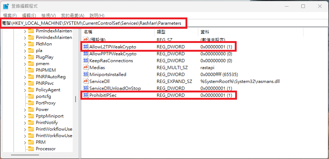Click the Medias string value icon
329x159 pixels.
(x=85, y=67)
